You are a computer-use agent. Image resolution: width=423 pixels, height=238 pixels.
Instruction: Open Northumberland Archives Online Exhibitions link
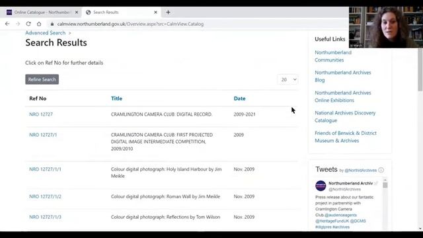pyautogui.click(x=342, y=97)
